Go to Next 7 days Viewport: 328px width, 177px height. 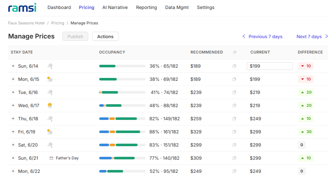pos(312,37)
